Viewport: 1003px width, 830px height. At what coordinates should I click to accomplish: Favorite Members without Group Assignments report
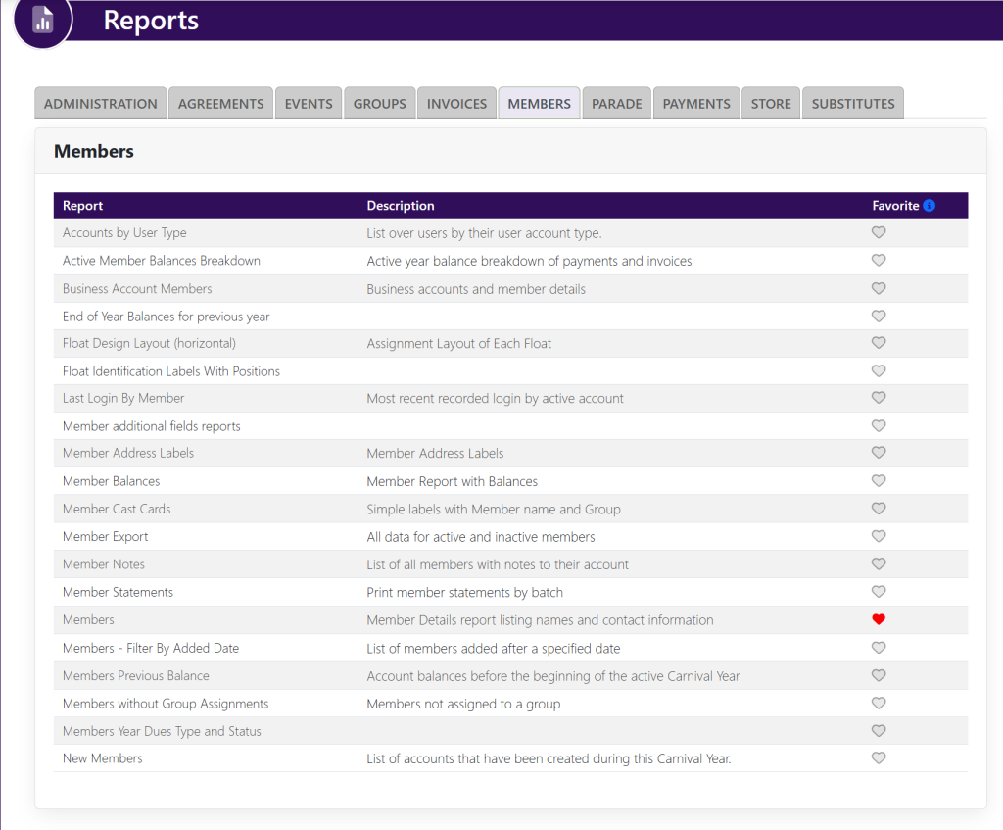(879, 704)
